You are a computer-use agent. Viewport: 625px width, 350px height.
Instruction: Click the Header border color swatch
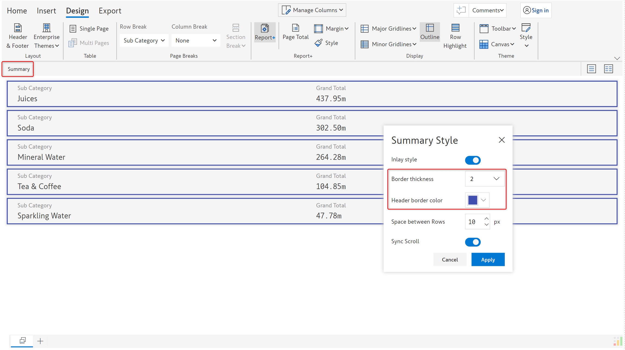473,200
